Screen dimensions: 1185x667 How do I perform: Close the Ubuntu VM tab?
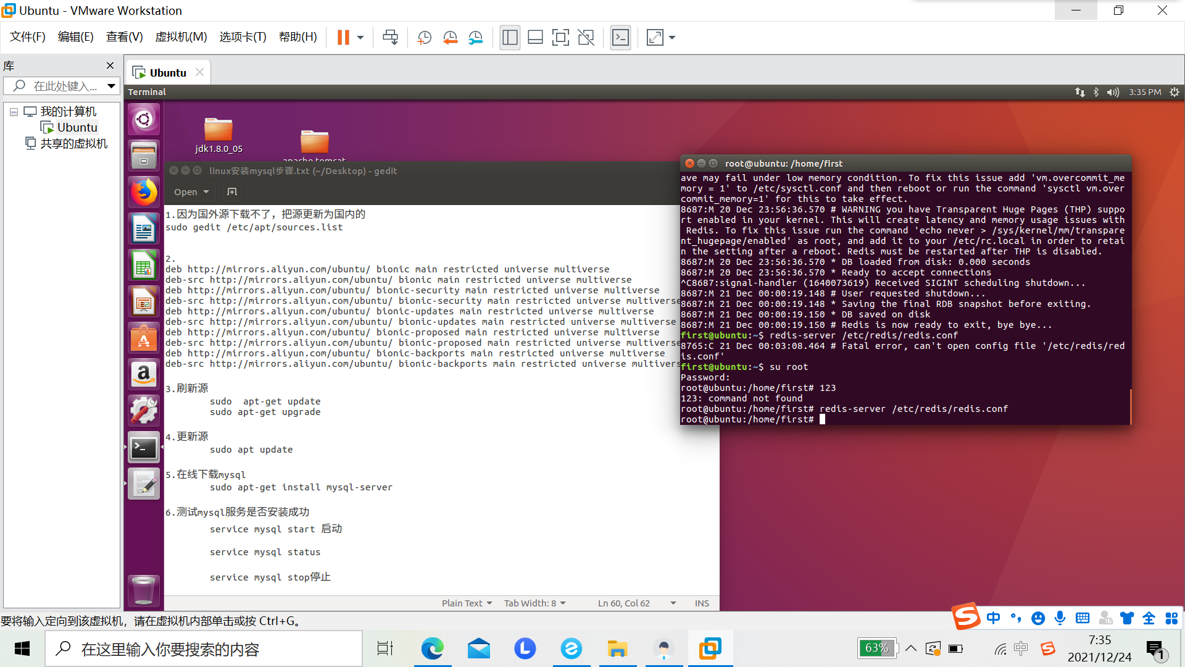[199, 72]
